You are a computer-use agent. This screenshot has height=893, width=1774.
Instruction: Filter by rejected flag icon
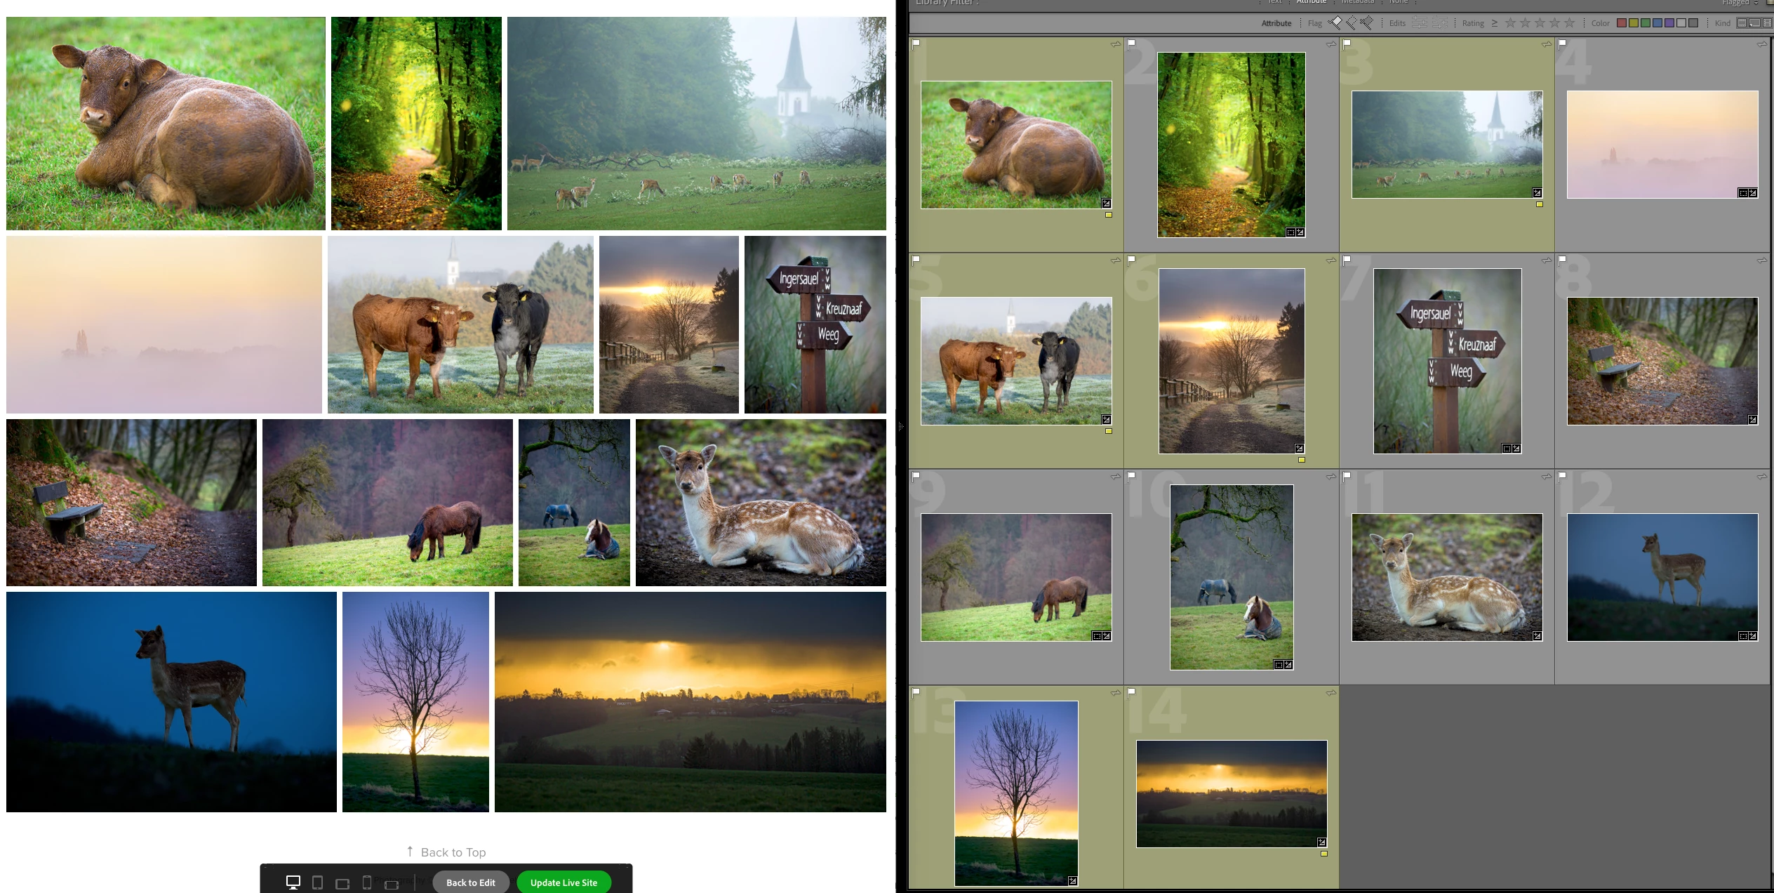tap(1367, 22)
